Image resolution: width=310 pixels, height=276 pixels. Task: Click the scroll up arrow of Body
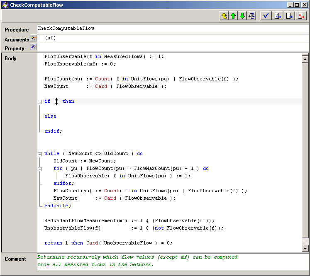[x=305, y=59]
